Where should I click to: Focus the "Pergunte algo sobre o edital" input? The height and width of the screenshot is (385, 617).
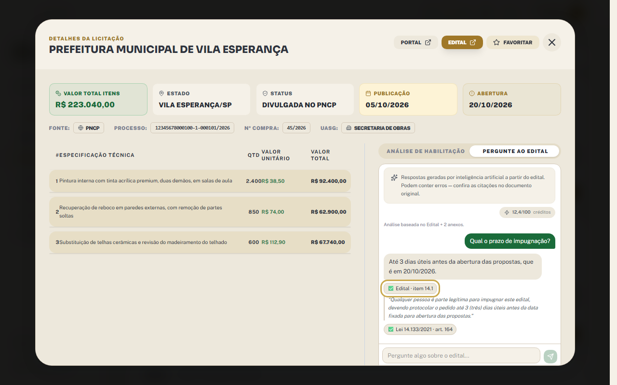point(461,356)
